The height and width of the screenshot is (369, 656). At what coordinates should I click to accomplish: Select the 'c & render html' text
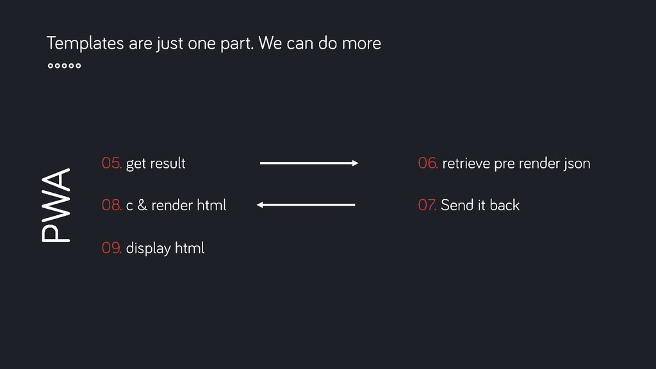(176, 205)
